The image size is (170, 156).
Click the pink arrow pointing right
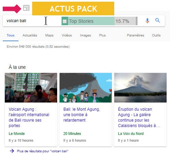pyautogui.click(x=12, y=9)
